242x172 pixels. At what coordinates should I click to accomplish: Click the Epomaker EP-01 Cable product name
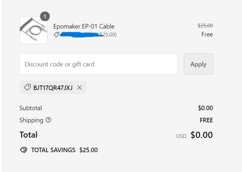pyautogui.click(x=84, y=26)
